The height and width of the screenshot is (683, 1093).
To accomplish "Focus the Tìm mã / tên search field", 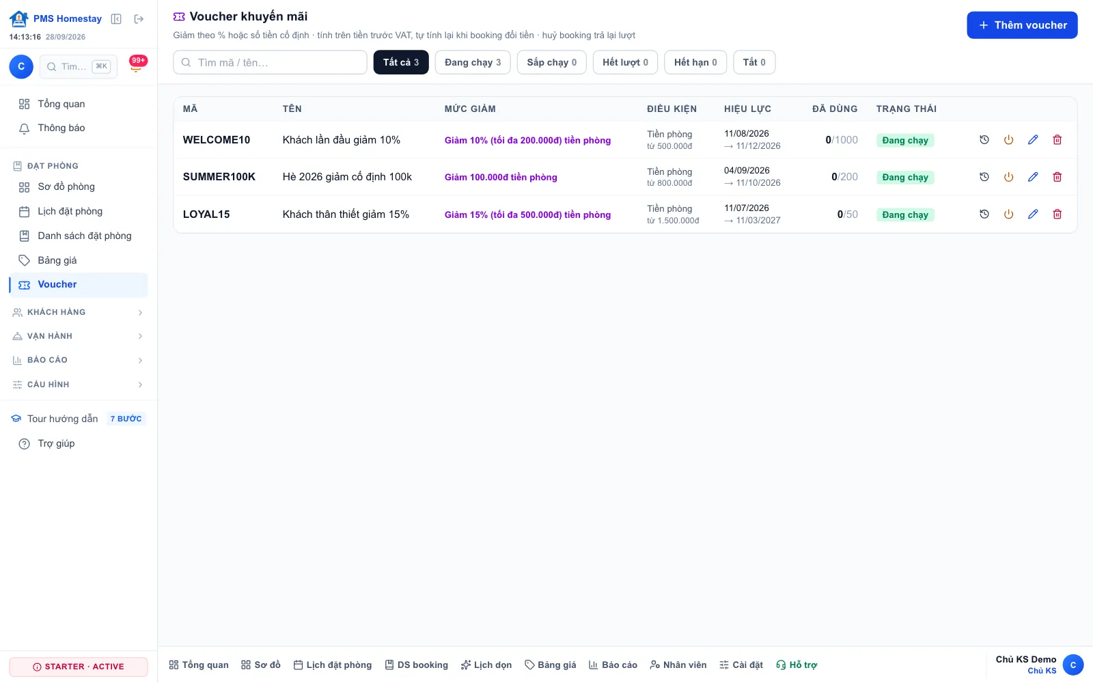I will [270, 62].
